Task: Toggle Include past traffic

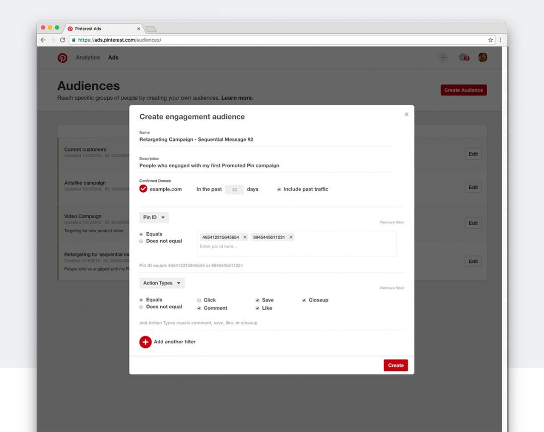Action: (x=279, y=189)
